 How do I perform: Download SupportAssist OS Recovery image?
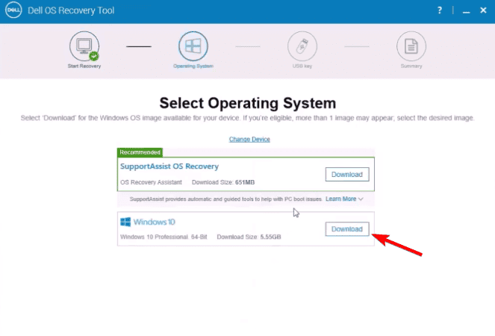point(347,174)
